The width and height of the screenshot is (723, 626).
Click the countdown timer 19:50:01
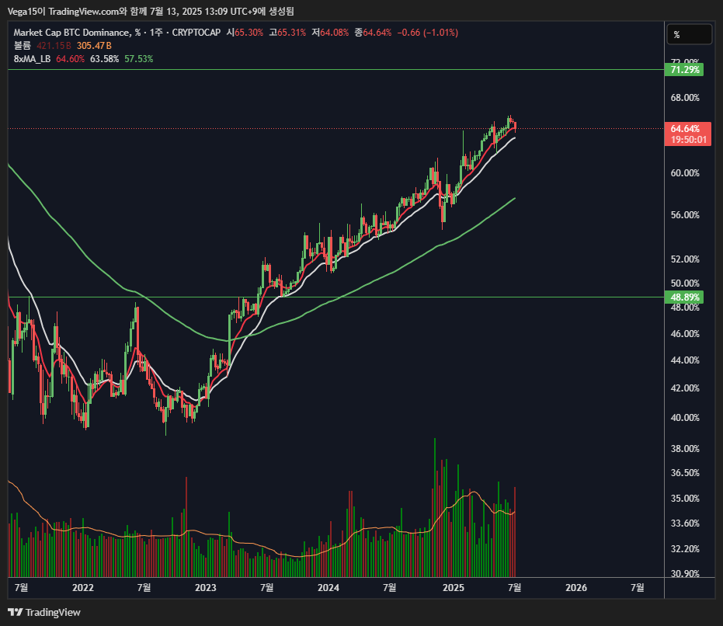coord(688,140)
